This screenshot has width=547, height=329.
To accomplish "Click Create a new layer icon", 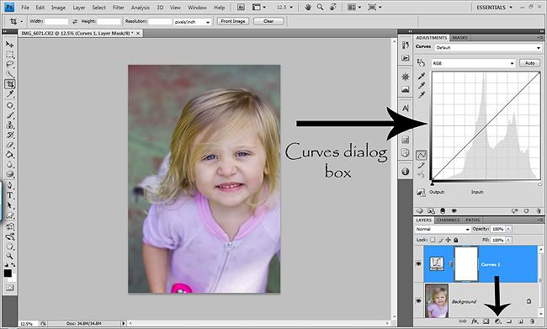I will click(x=520, y=321).
